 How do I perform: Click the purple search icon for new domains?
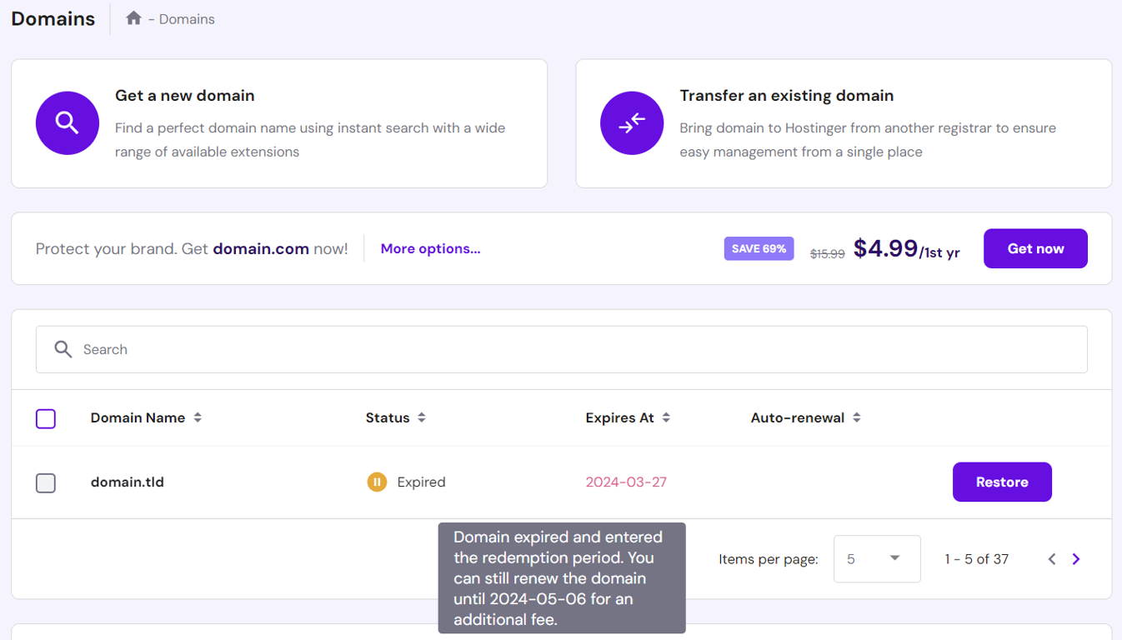[67, 122]
